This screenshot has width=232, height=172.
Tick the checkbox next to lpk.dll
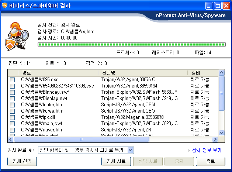pyautogui.click(x=13, y=117)
